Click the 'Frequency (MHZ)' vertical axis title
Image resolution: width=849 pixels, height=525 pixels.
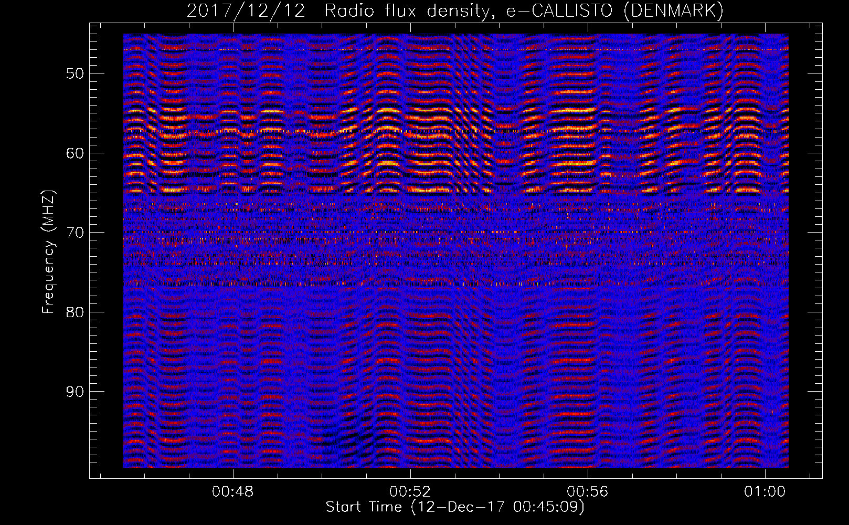[48, 253]
